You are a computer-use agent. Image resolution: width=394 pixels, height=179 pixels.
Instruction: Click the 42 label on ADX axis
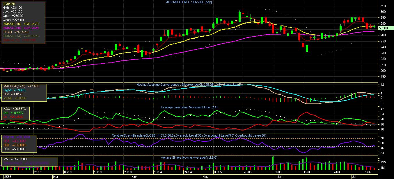coord(382,109)
